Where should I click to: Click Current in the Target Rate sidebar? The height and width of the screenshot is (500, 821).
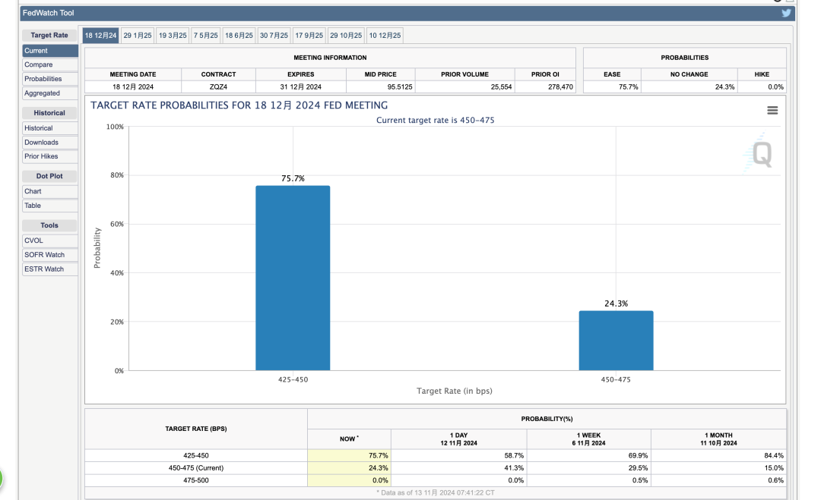(x=50, y=51)
